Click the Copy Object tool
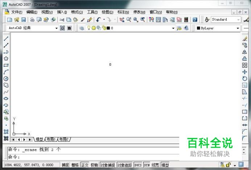This screenshot has width=251, height=170. (244, 45)
